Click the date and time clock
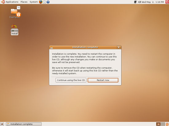 tap(153, 2)
